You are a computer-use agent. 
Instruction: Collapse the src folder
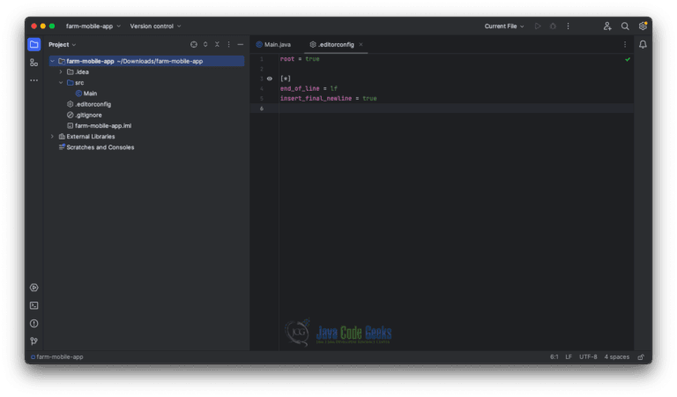click(x=61, y=83)
